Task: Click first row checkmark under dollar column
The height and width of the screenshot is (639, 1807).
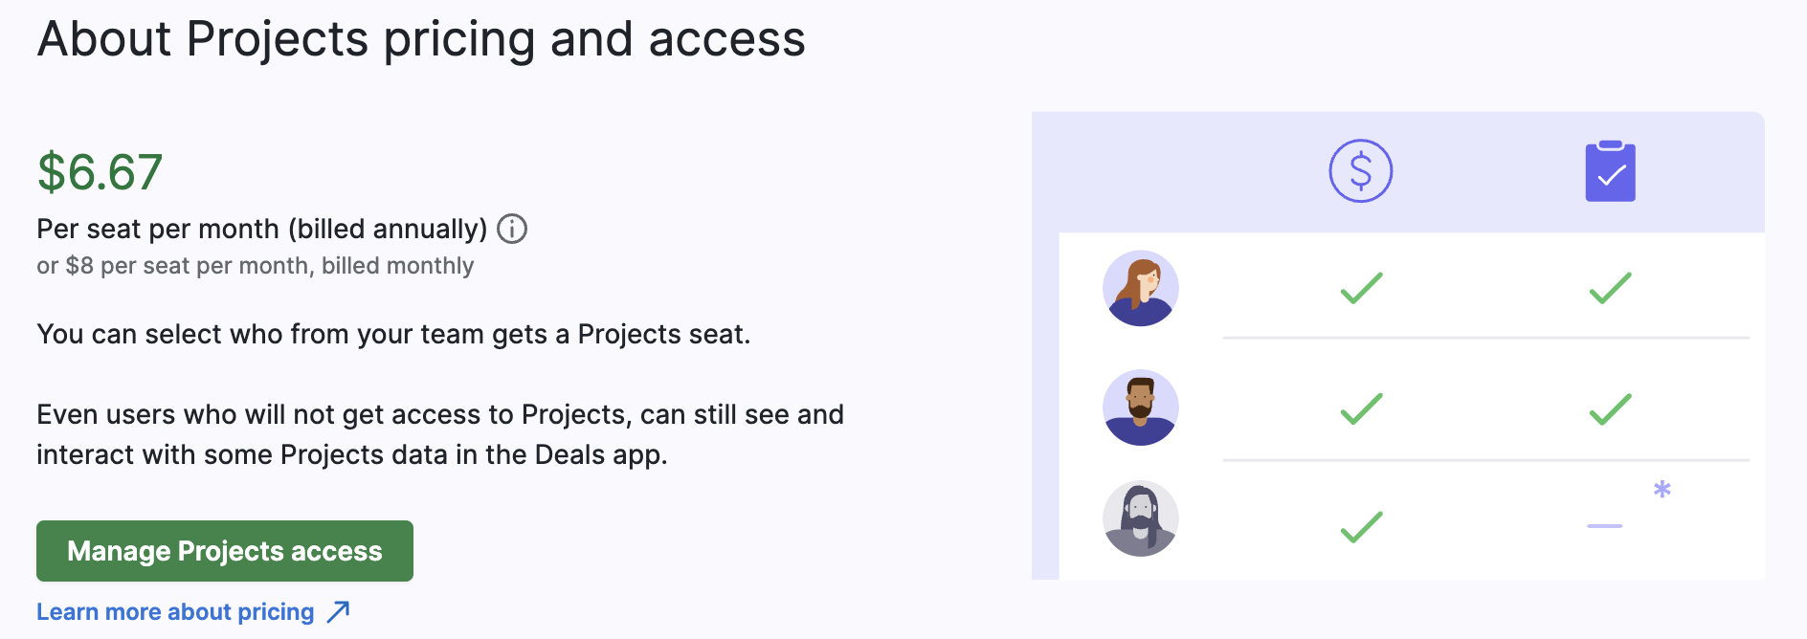Action: click(x=1361, y=288)
